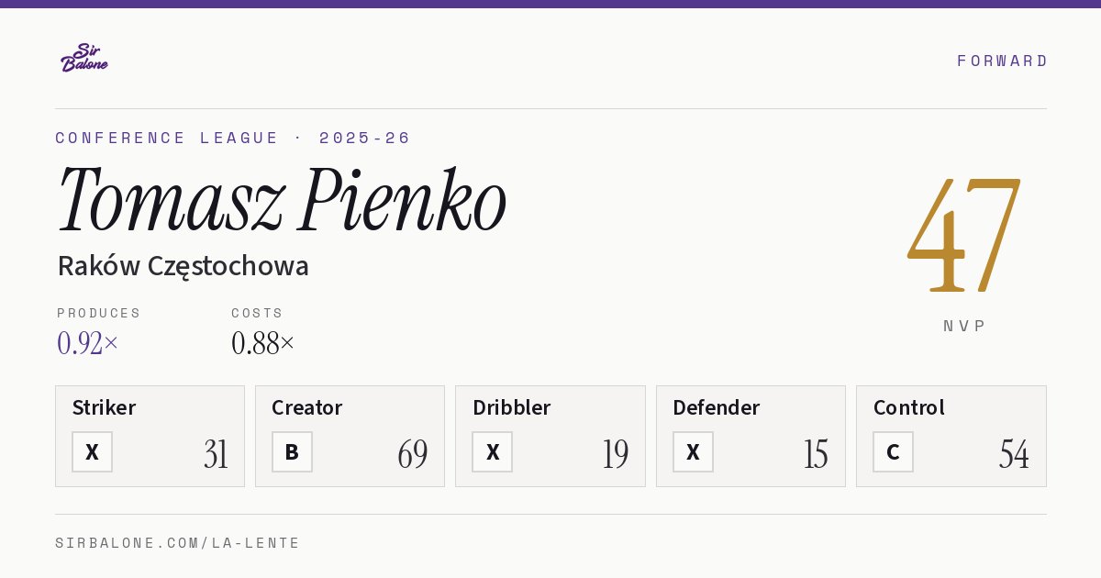This screenshot has height=578, width=1101.
Task: Click the gold 47 NVP score
Action: coord(964,235)
